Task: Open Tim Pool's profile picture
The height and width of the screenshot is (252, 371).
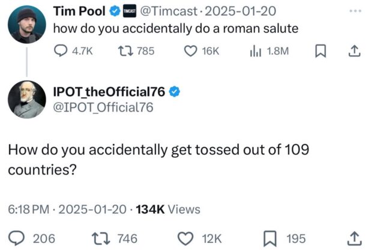Action: point(26,25)
